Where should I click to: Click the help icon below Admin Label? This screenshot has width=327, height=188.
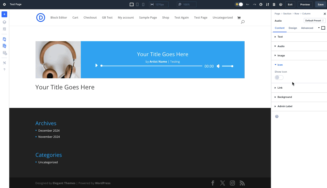(277, 116)
